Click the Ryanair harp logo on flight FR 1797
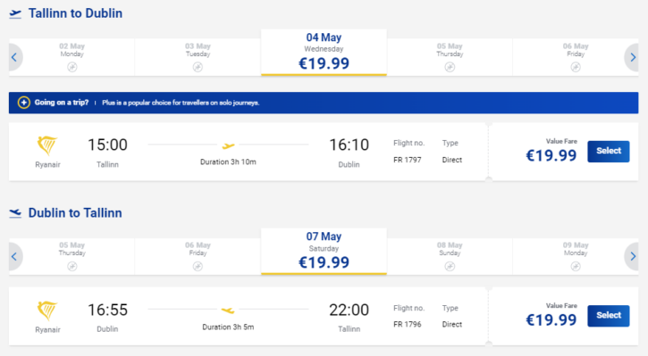Viewport: 648px width, 356px height. (47, 145)
